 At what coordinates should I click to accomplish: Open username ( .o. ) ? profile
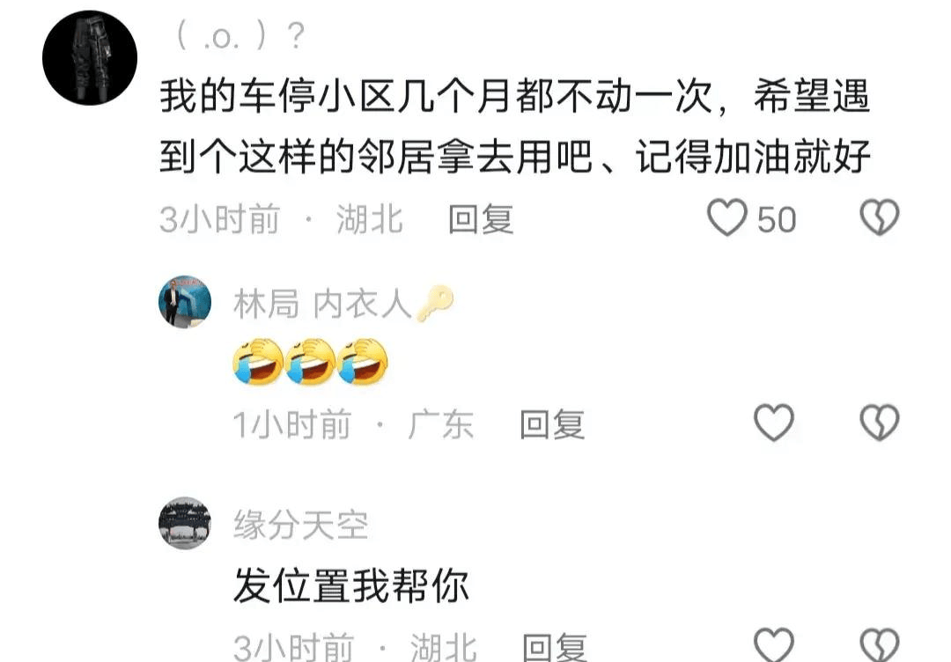(240, 36)
